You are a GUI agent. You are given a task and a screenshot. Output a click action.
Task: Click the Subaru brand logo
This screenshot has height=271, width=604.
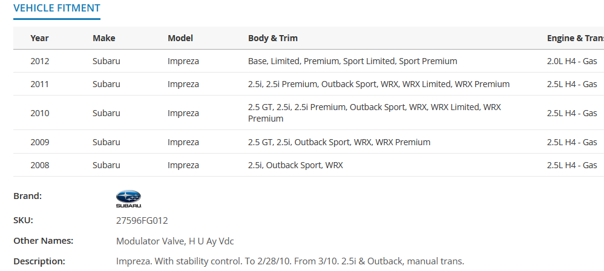point(128,198)
